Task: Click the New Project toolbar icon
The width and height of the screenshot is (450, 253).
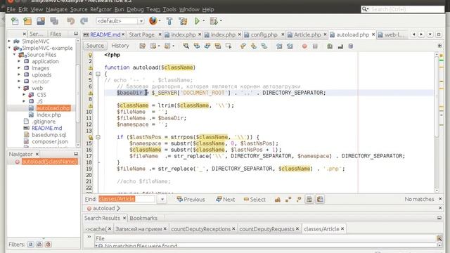Action: click(27, 21)
